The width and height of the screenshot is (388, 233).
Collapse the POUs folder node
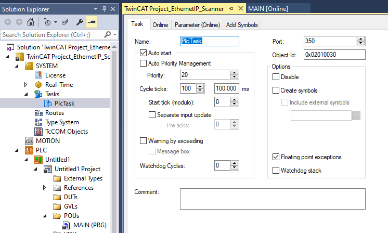pyautogui.click(x=45, y=216)
